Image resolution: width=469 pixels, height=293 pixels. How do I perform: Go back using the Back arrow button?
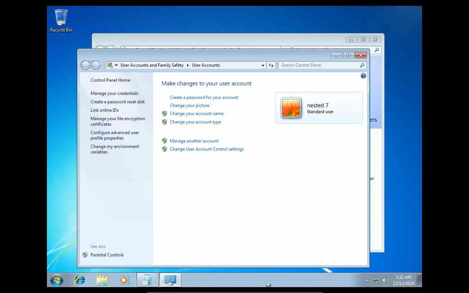(85, 65)
